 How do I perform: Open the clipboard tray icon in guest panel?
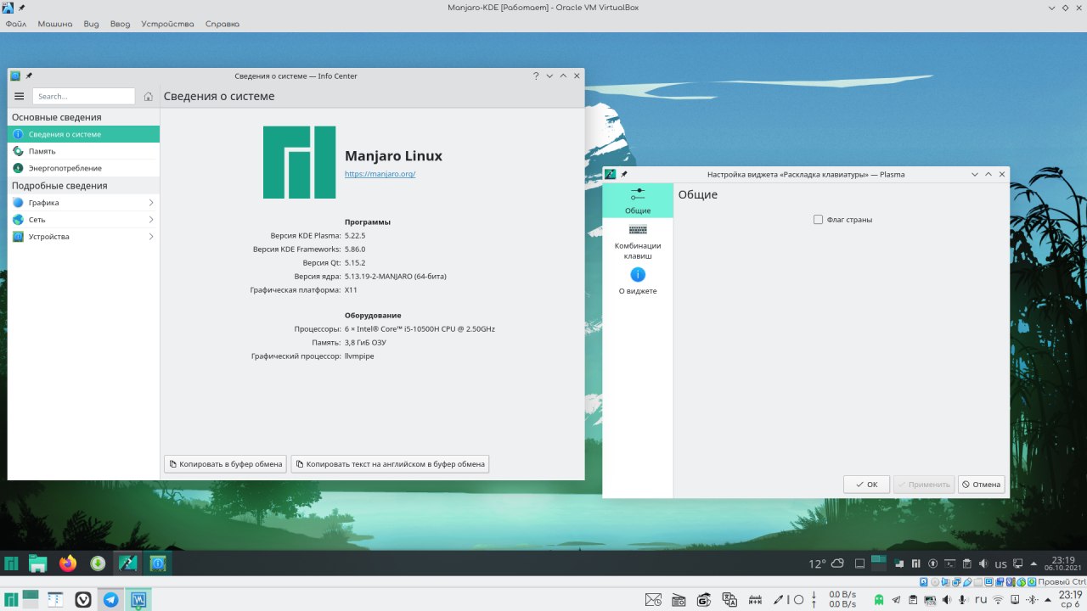click(966, 563)
